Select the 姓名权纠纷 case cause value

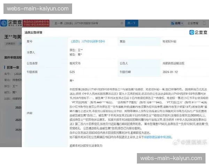169,41
